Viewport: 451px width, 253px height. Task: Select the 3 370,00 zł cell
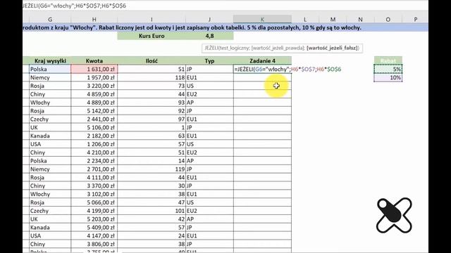tap(94, 186)
